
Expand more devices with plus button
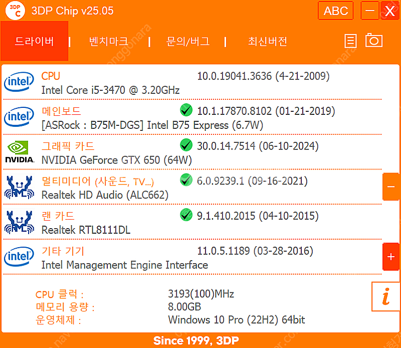click(x=391, y=257)
